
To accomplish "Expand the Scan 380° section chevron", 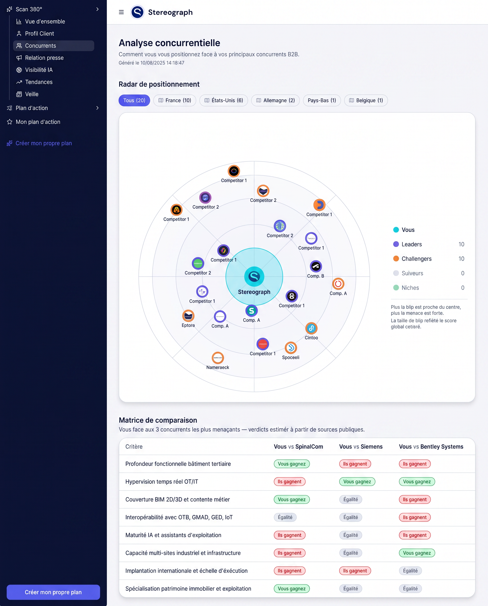I will tap(97, 9).
